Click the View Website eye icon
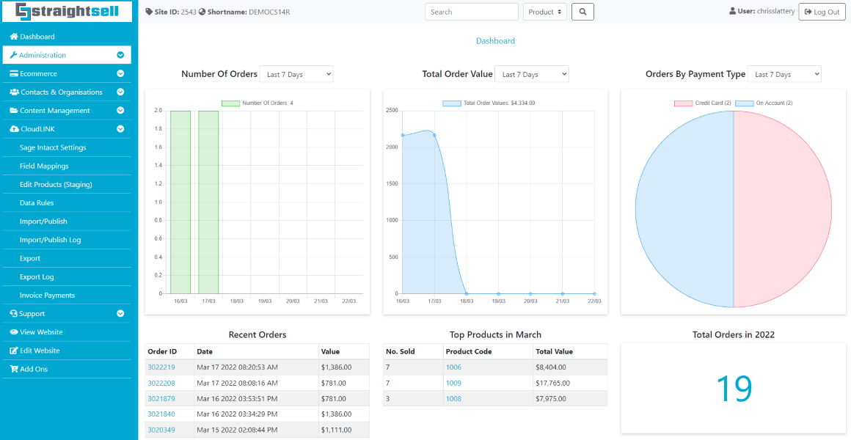The height and width of the screenshot is (440, 851). [x=14, y=332]
